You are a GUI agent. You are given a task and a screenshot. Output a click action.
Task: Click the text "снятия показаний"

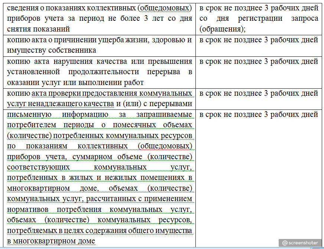(x=38, y=29)
